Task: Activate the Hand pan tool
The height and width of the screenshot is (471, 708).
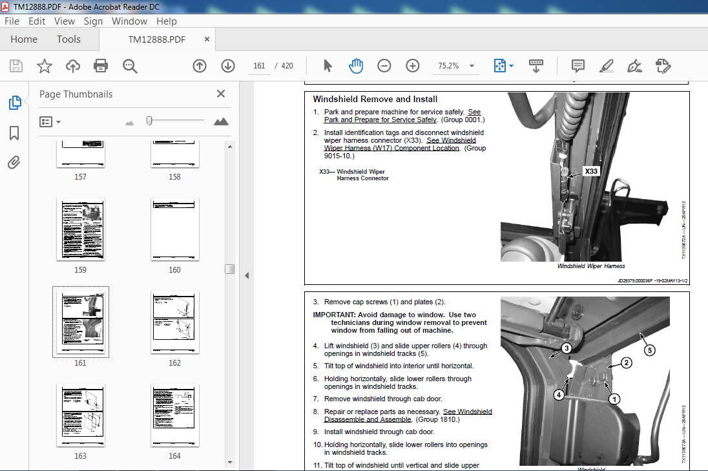Action: point(356,66)
